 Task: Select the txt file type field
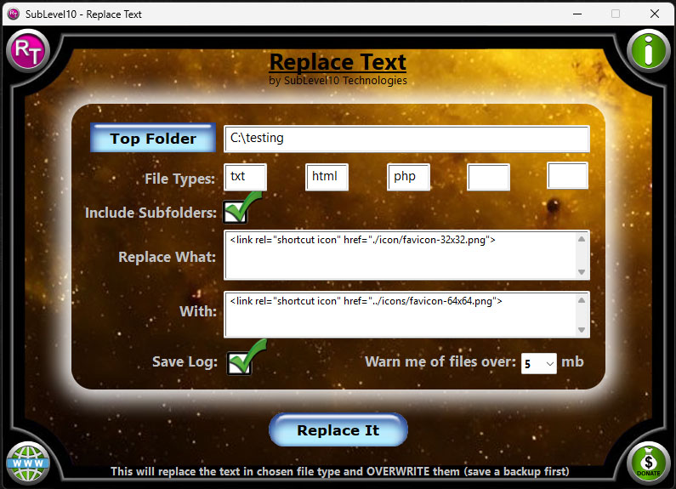[x=246, y=177]
